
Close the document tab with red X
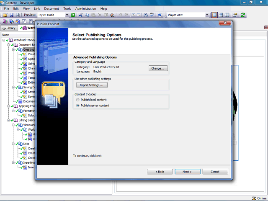tap(266, 27)
